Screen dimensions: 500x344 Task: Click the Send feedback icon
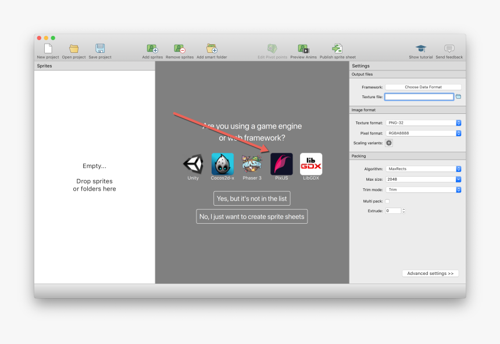pyautogui.click(x=448, y=49)
